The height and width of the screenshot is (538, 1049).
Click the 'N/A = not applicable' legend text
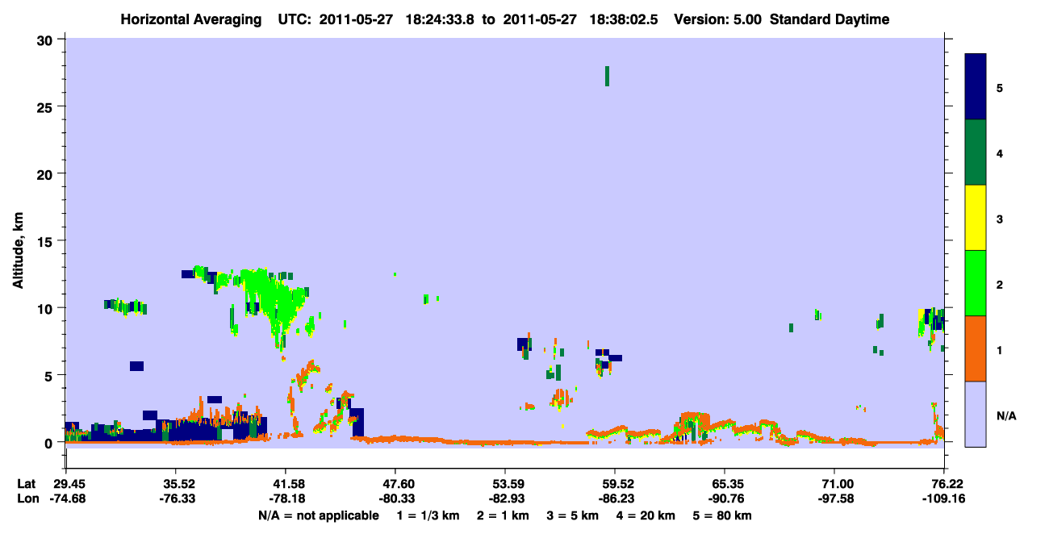319,515
